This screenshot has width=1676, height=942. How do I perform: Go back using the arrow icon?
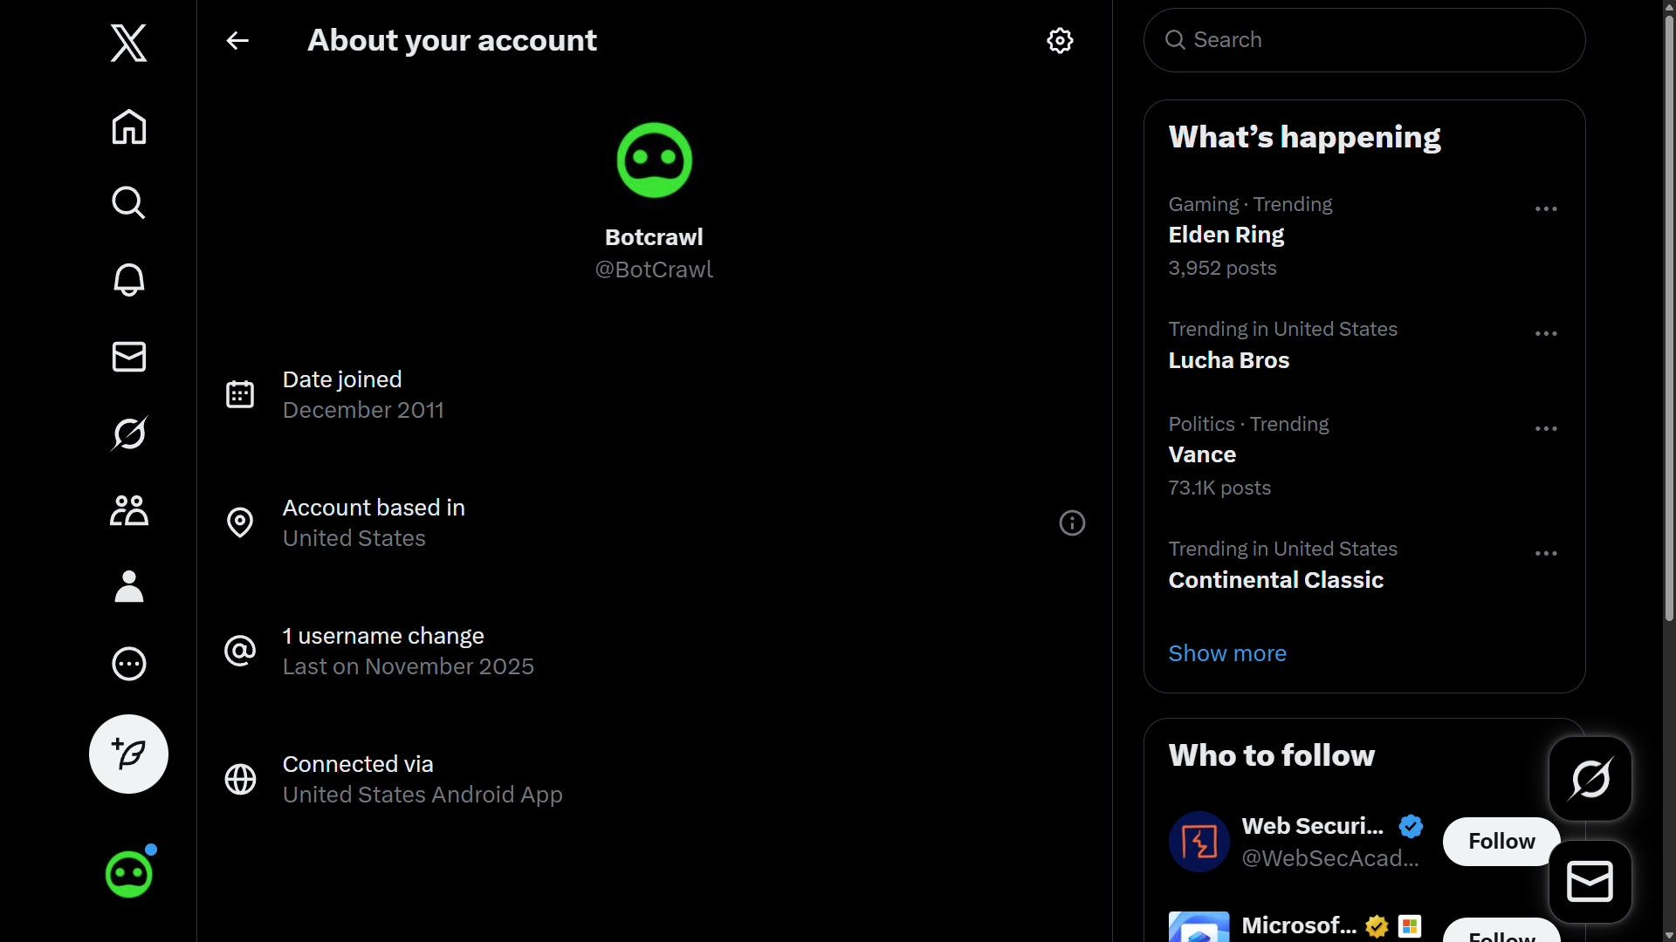237,40
